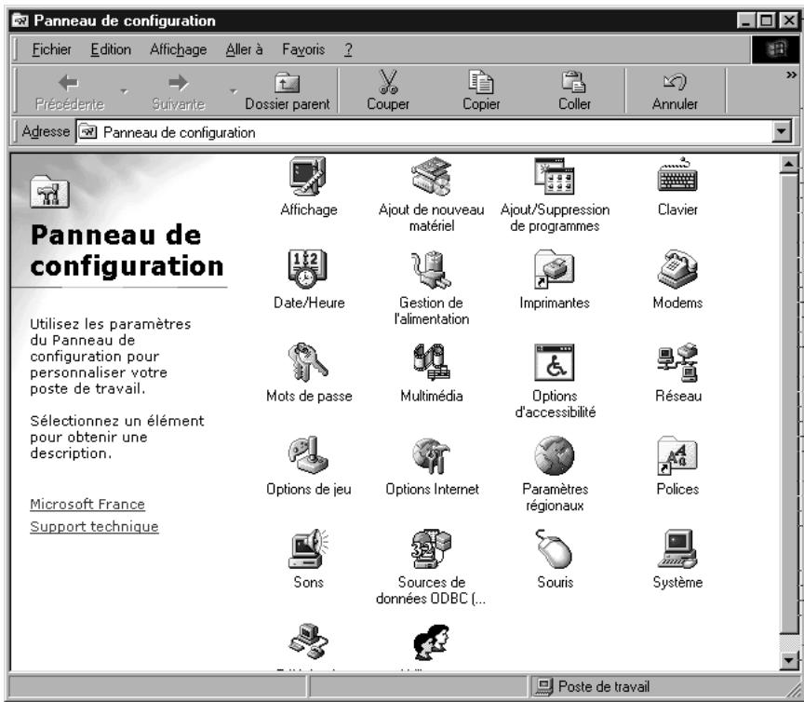The height and width of the screenshot is (702, 804).
Task: Expand the Précédente history dropdown arrow
Action: point(124,91)
